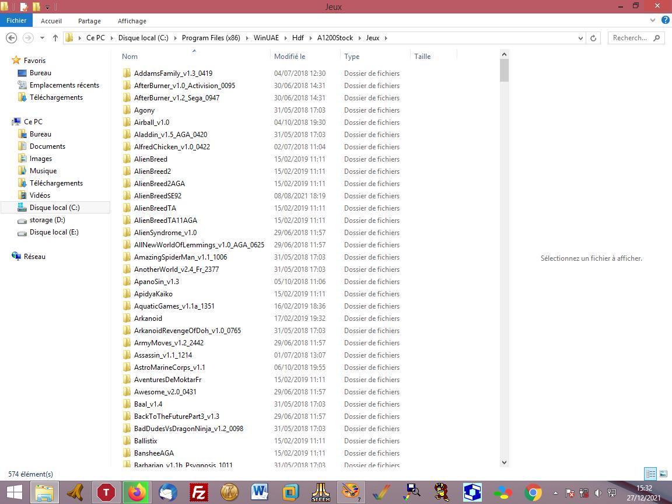Show hidden system tray icons arrow
The image size is (672, 504).
(555, 494)
